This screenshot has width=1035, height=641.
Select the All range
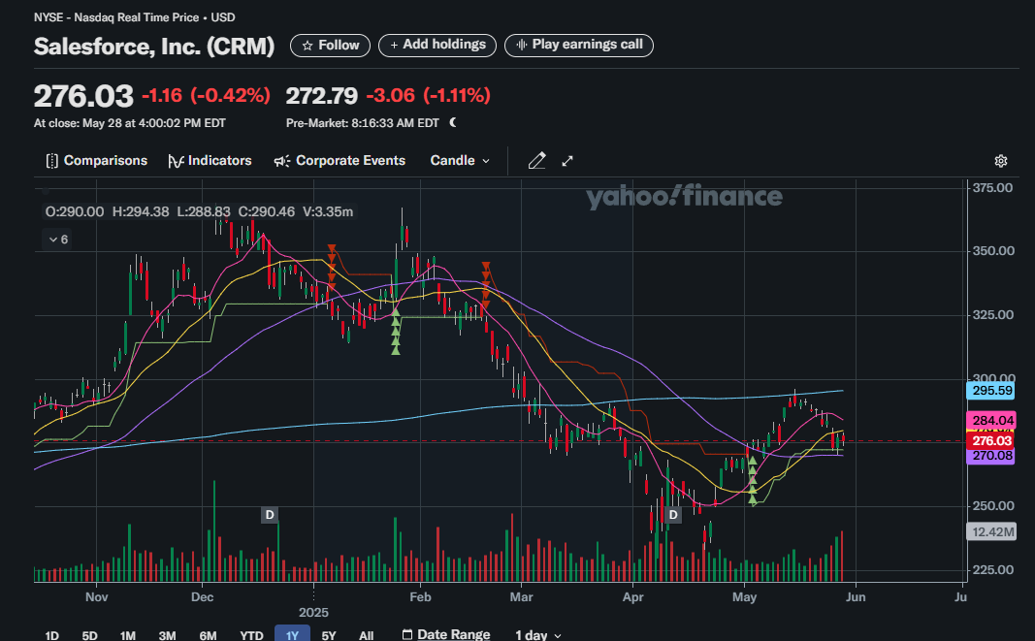click(x=367, y=635)
